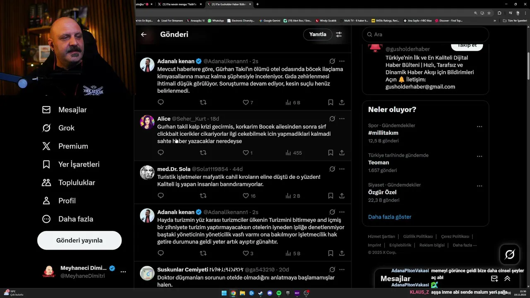
Task: Open Topluluklar in the sidebar
Action: (69, 183)
